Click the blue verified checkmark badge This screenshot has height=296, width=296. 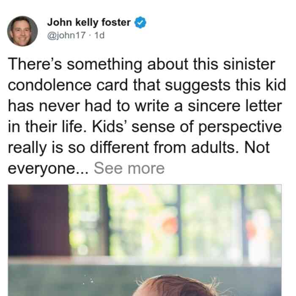pyautogui.click(x=140, y=22)
